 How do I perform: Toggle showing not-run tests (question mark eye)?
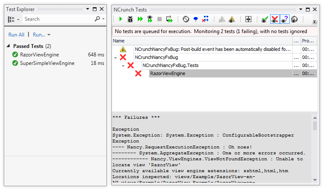(x=285, y=19)
